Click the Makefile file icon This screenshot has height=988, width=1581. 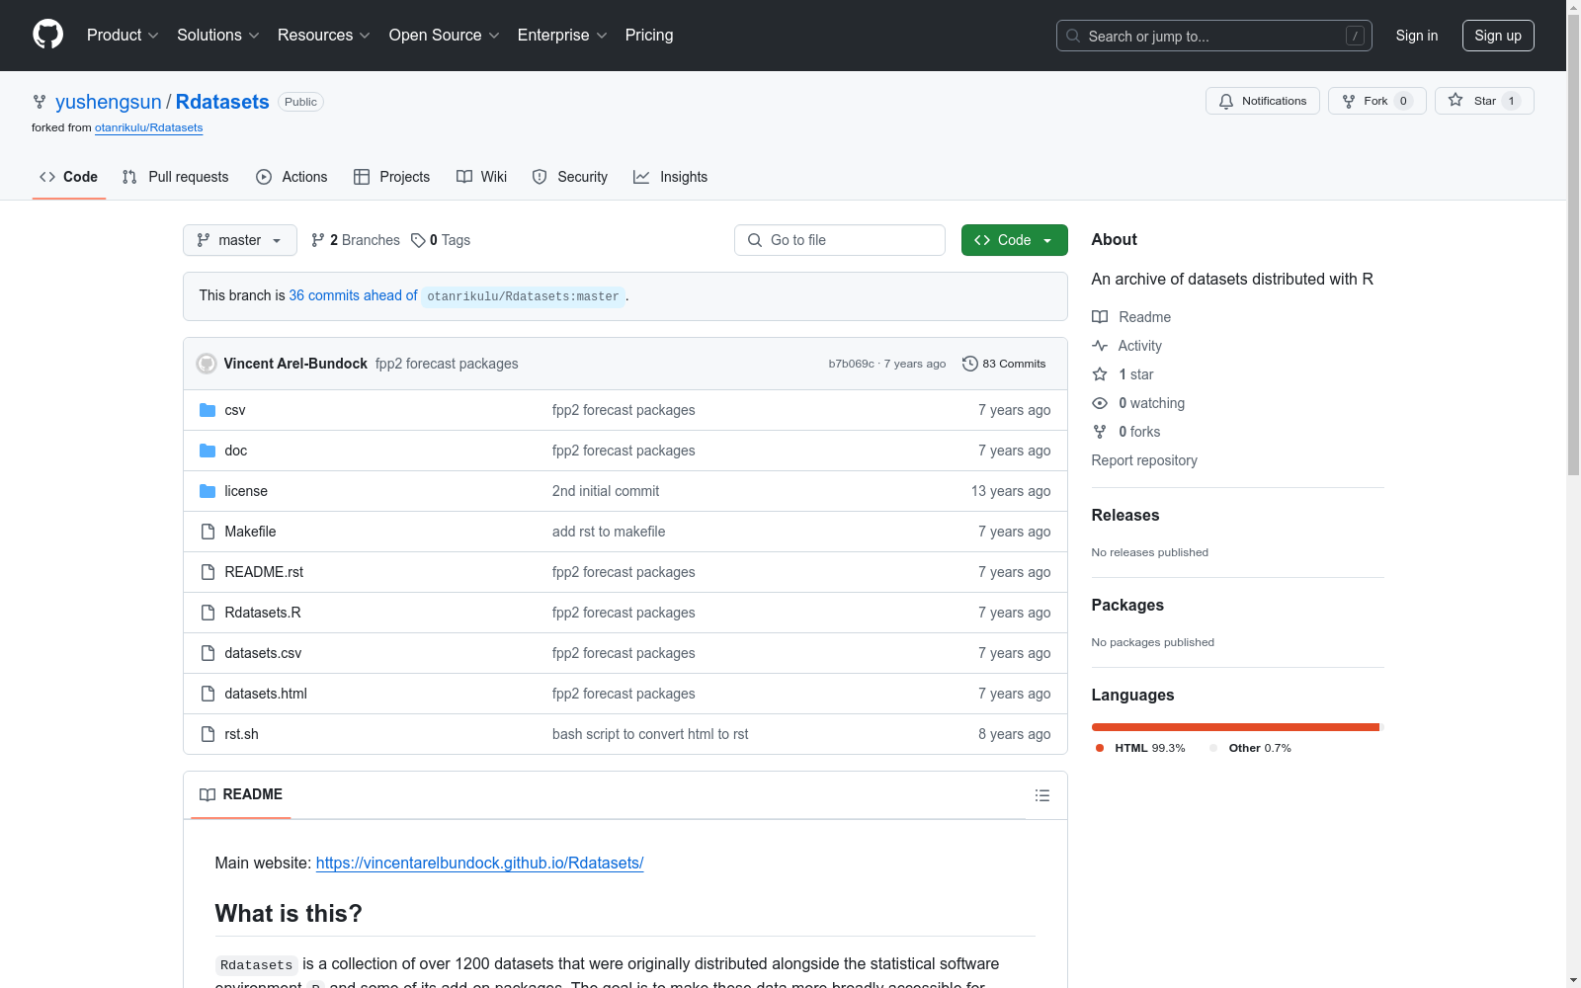pos(208,532)
